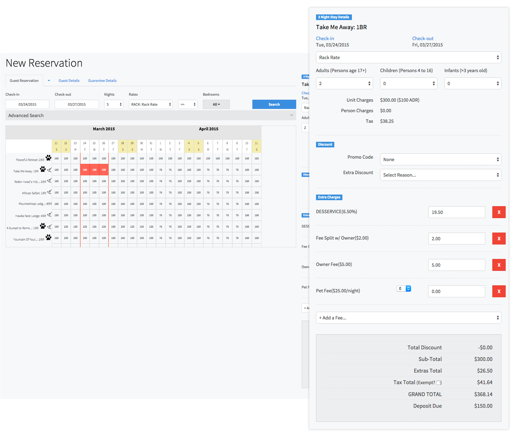Open the == comparison operator dropdown

click(x=188, y=104)
